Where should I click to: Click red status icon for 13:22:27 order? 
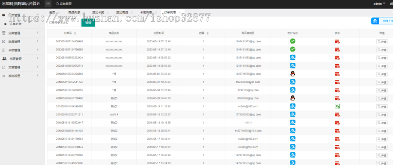click(338, 115)
